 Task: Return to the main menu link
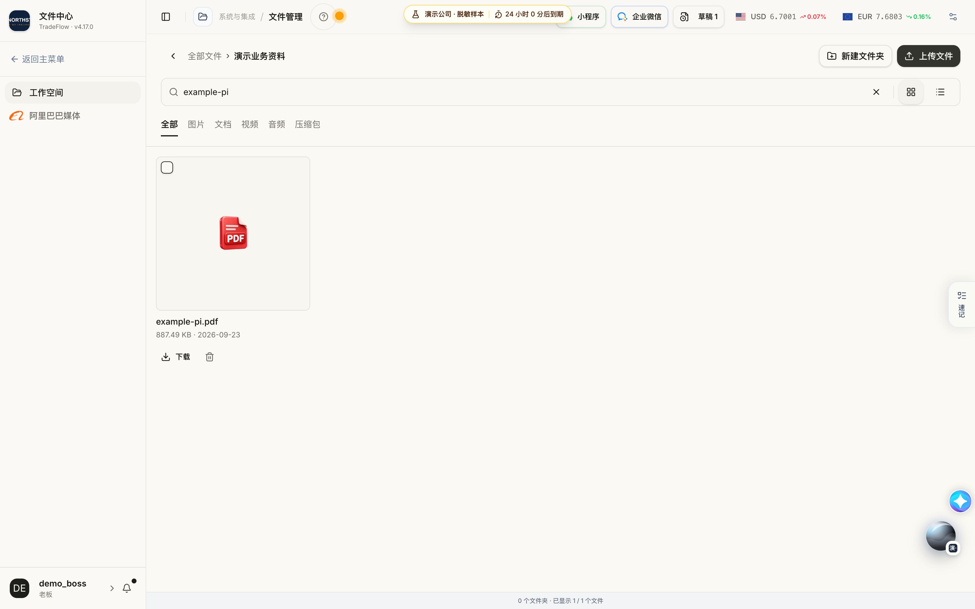37,59
